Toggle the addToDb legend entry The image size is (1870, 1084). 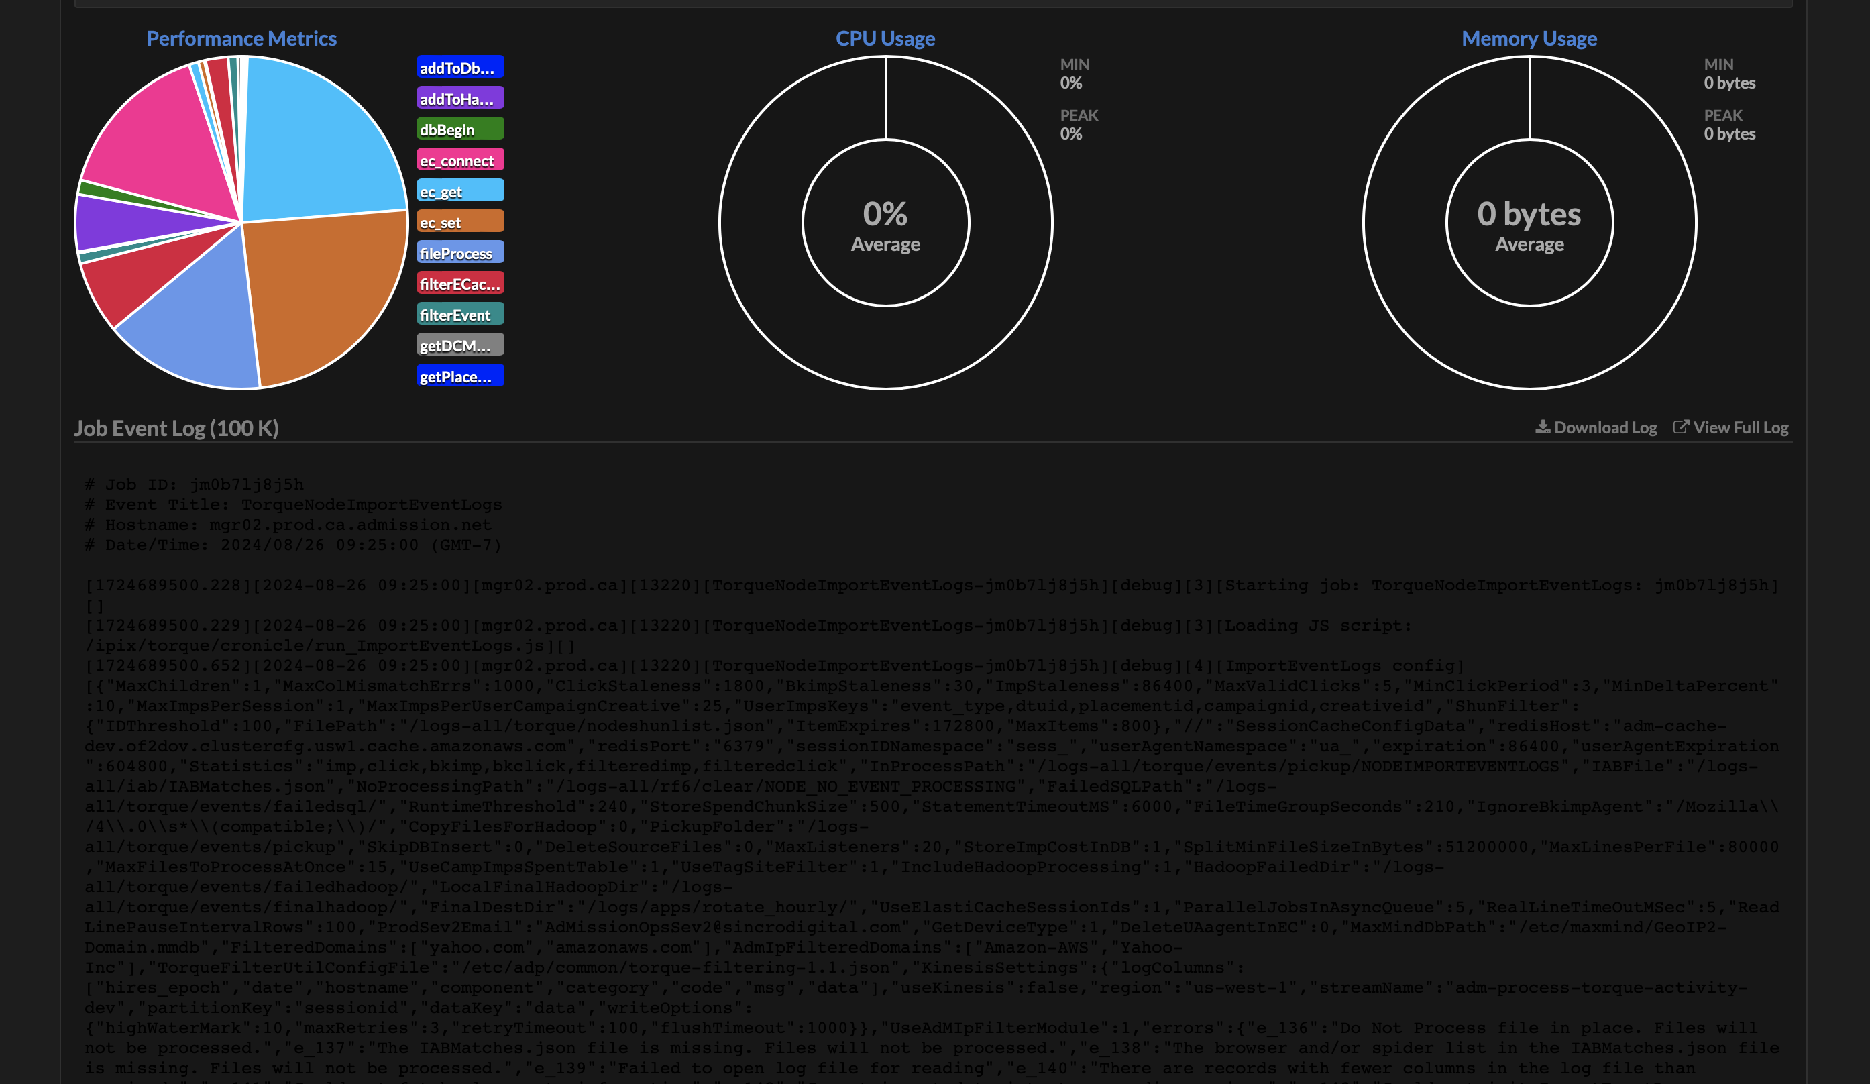[460, 67]
